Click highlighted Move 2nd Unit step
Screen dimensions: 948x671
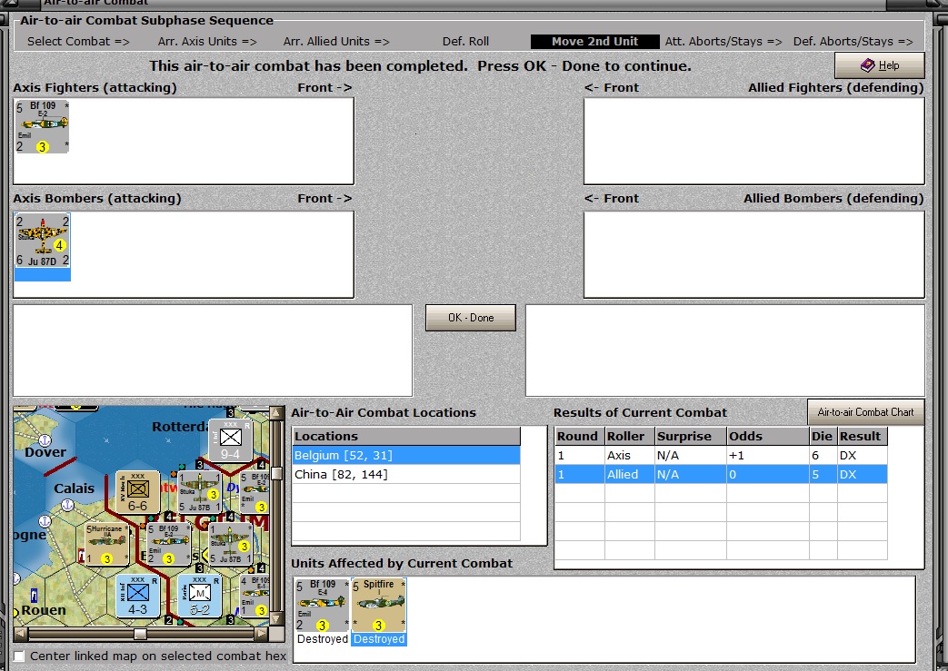pos(595,42)
